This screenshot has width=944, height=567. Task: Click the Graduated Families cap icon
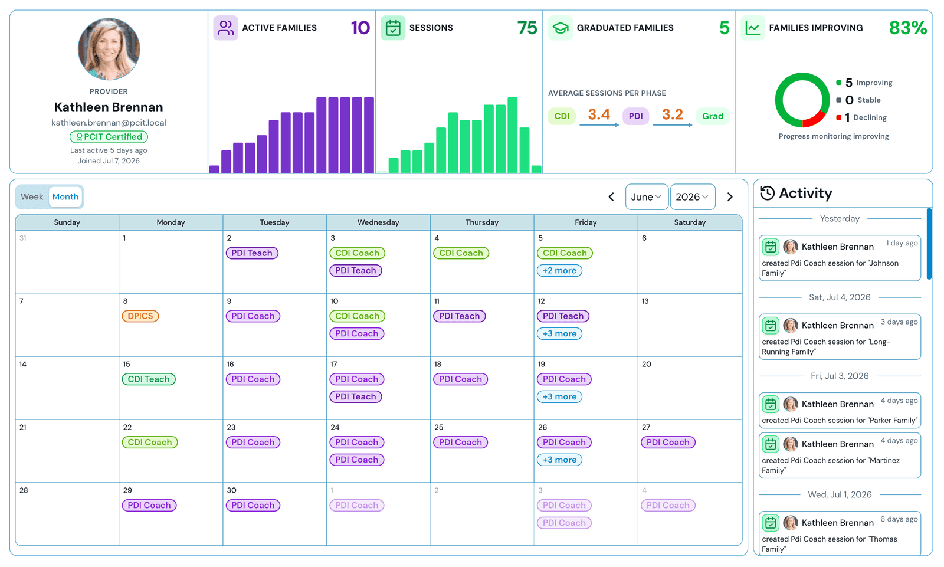point(560,28)
